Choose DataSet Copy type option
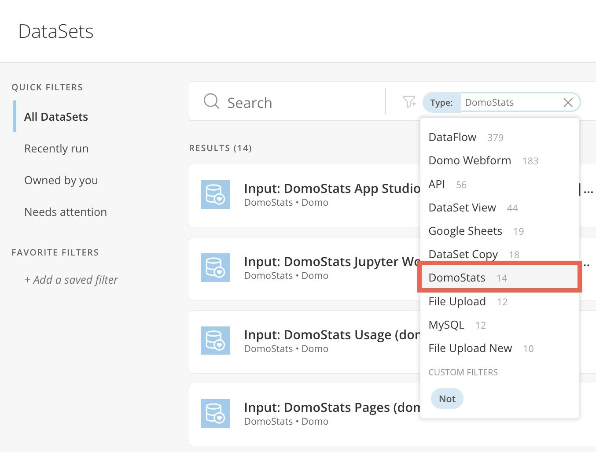The height and width of the screenshot is (452, 596). pyautogui.click(x=499, y=254)
